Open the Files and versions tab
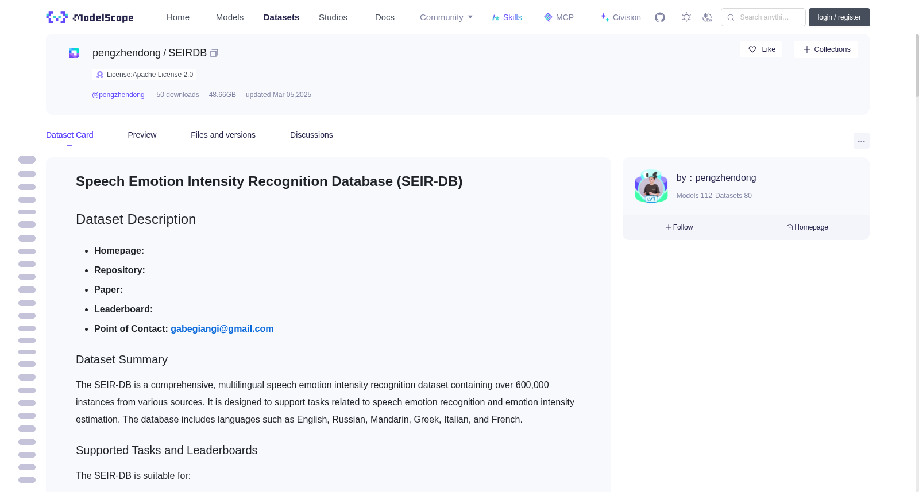This screenshot has height=492, width=919. pyautogui.click(x=223, y=135)
